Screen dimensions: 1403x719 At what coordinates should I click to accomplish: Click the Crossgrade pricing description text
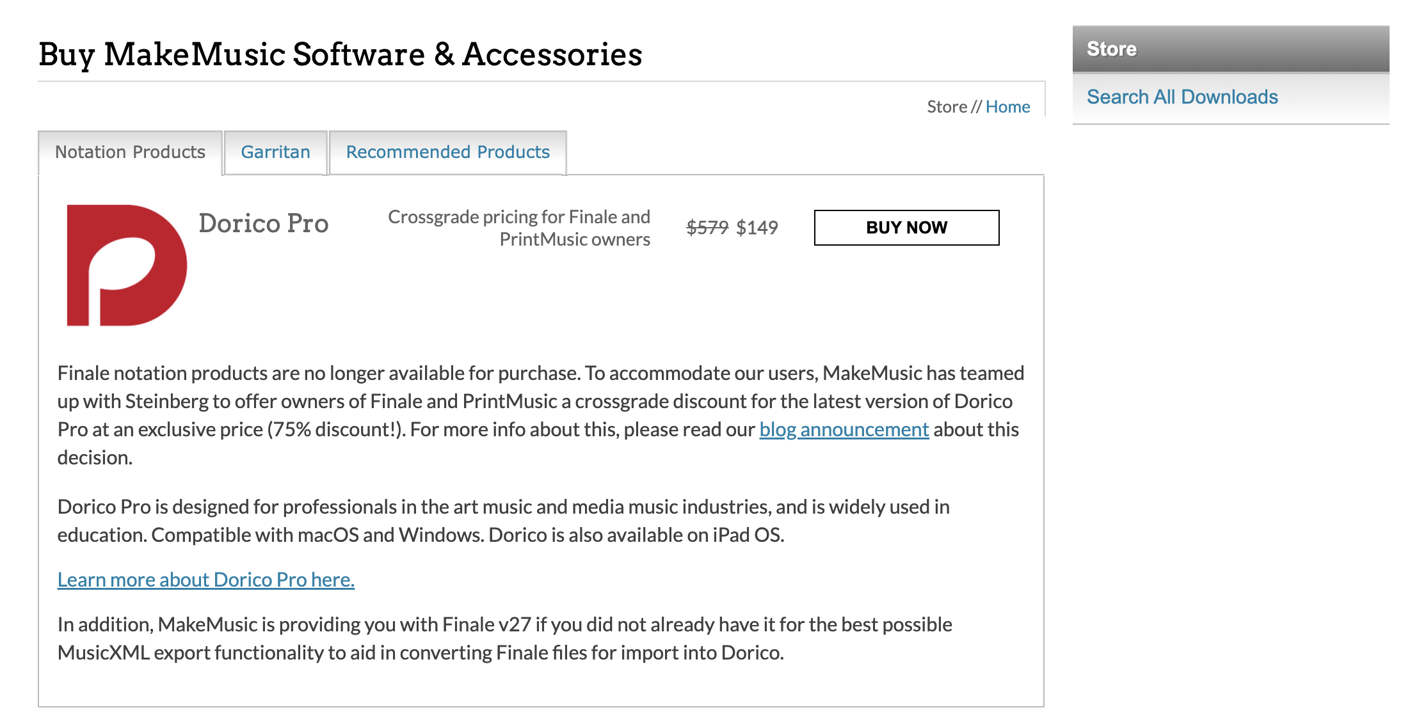pyautogui.click(x=519, y=228)
